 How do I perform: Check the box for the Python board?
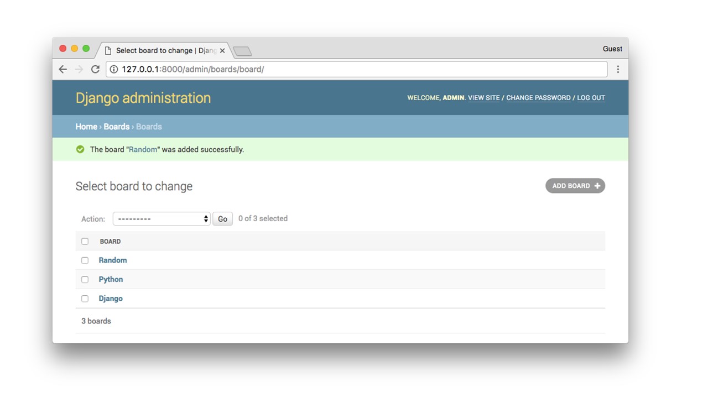85,280
